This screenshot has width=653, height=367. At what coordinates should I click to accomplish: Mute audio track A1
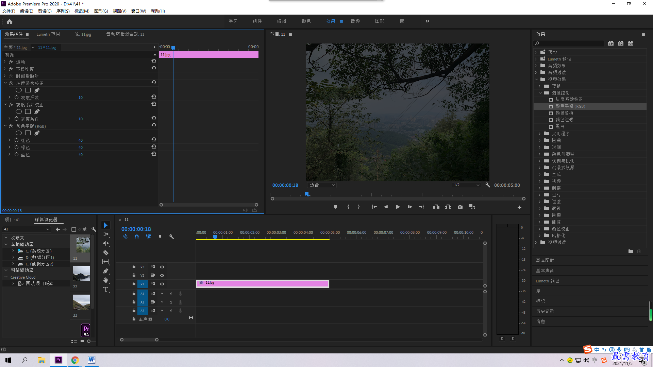pyautogui.click(x=162, y=294)
